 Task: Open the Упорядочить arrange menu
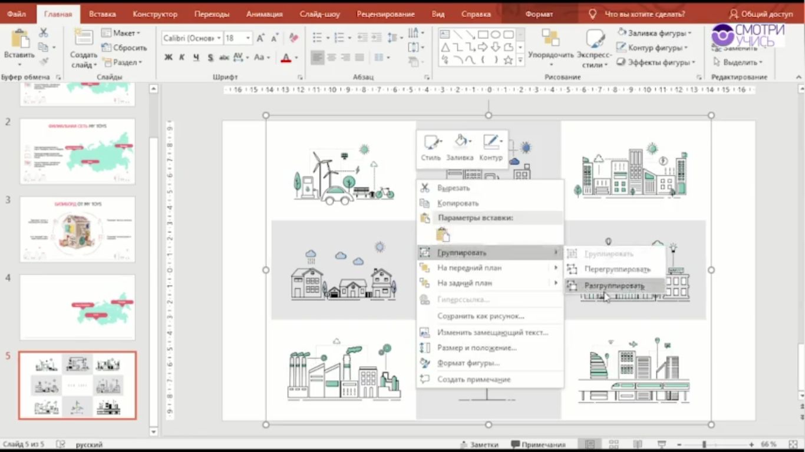click(x=551, y=47)
